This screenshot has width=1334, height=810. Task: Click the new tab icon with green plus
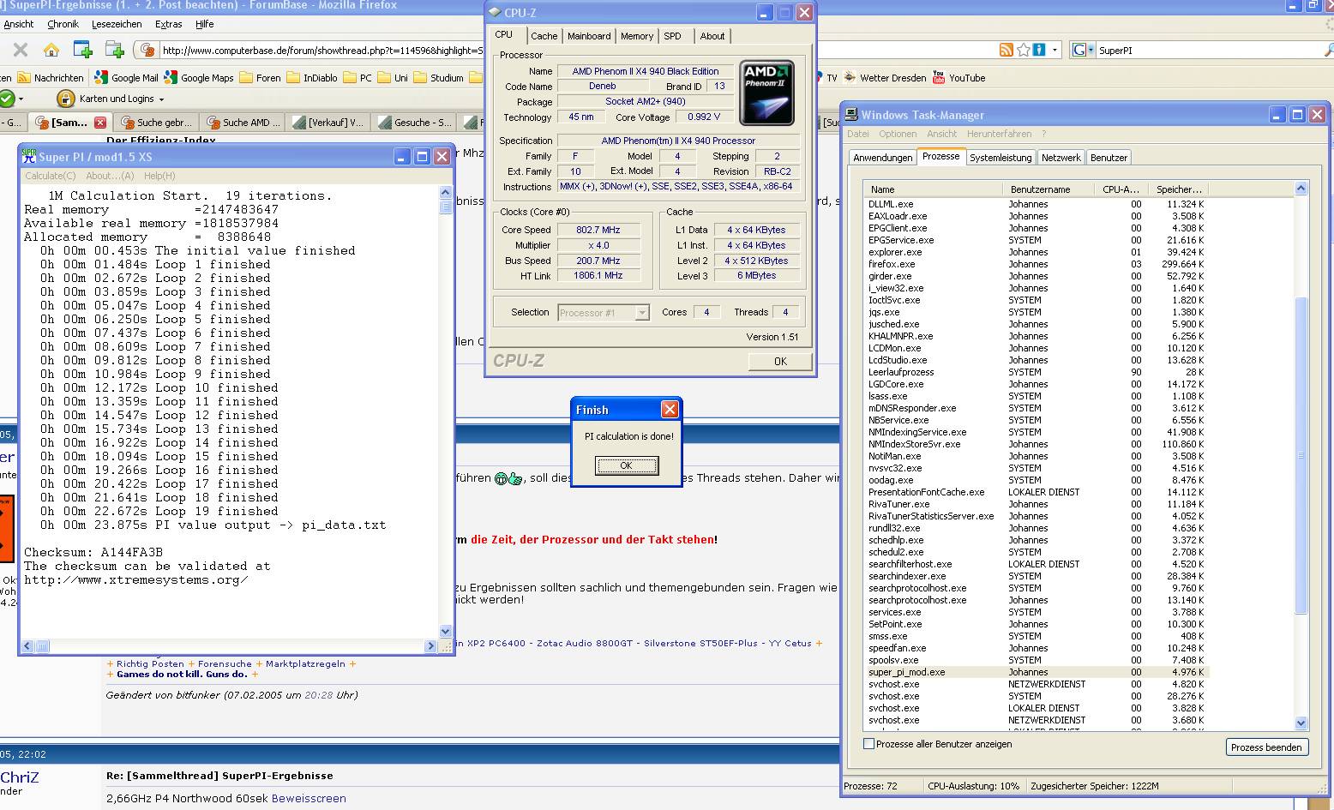click(x=82, y=49)
